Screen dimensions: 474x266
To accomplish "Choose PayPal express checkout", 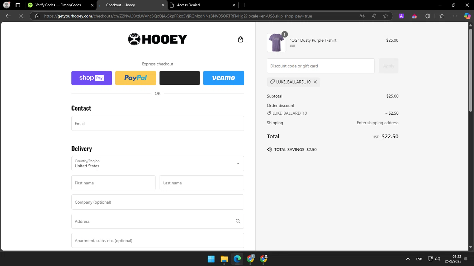I will pos(136,78).
